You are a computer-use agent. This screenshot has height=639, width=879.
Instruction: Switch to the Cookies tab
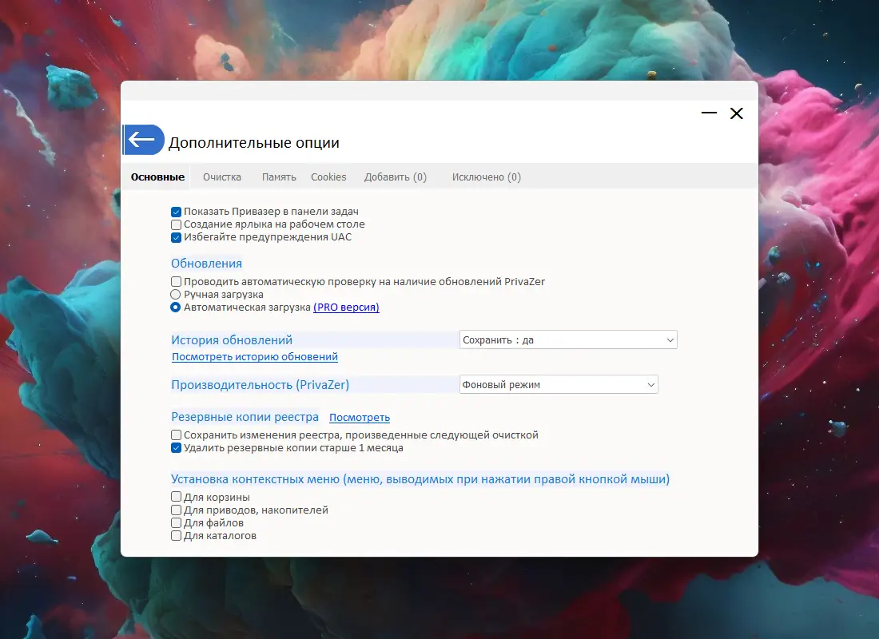[x=328, y=177]
